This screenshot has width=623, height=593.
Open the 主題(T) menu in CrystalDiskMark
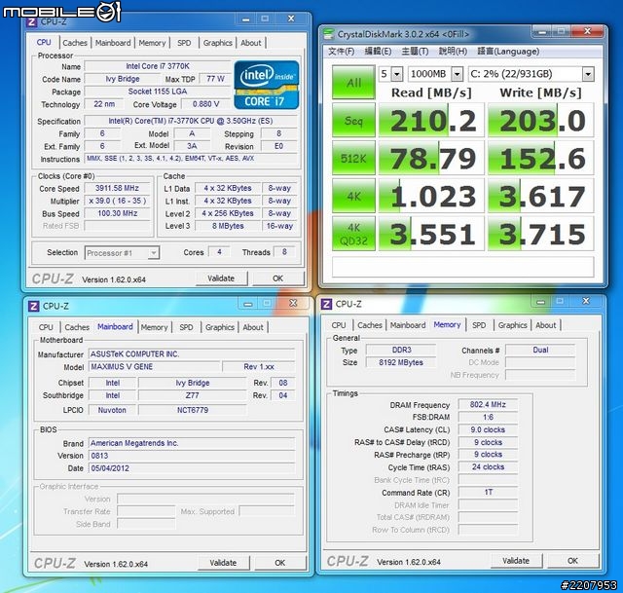click(415, 52)
